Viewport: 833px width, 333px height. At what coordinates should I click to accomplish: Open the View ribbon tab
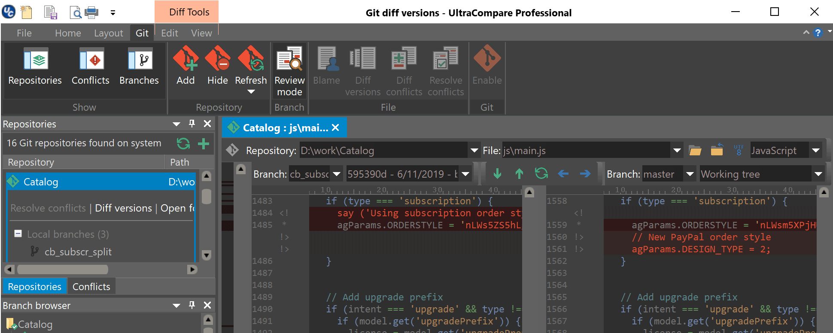click(201, 33)
